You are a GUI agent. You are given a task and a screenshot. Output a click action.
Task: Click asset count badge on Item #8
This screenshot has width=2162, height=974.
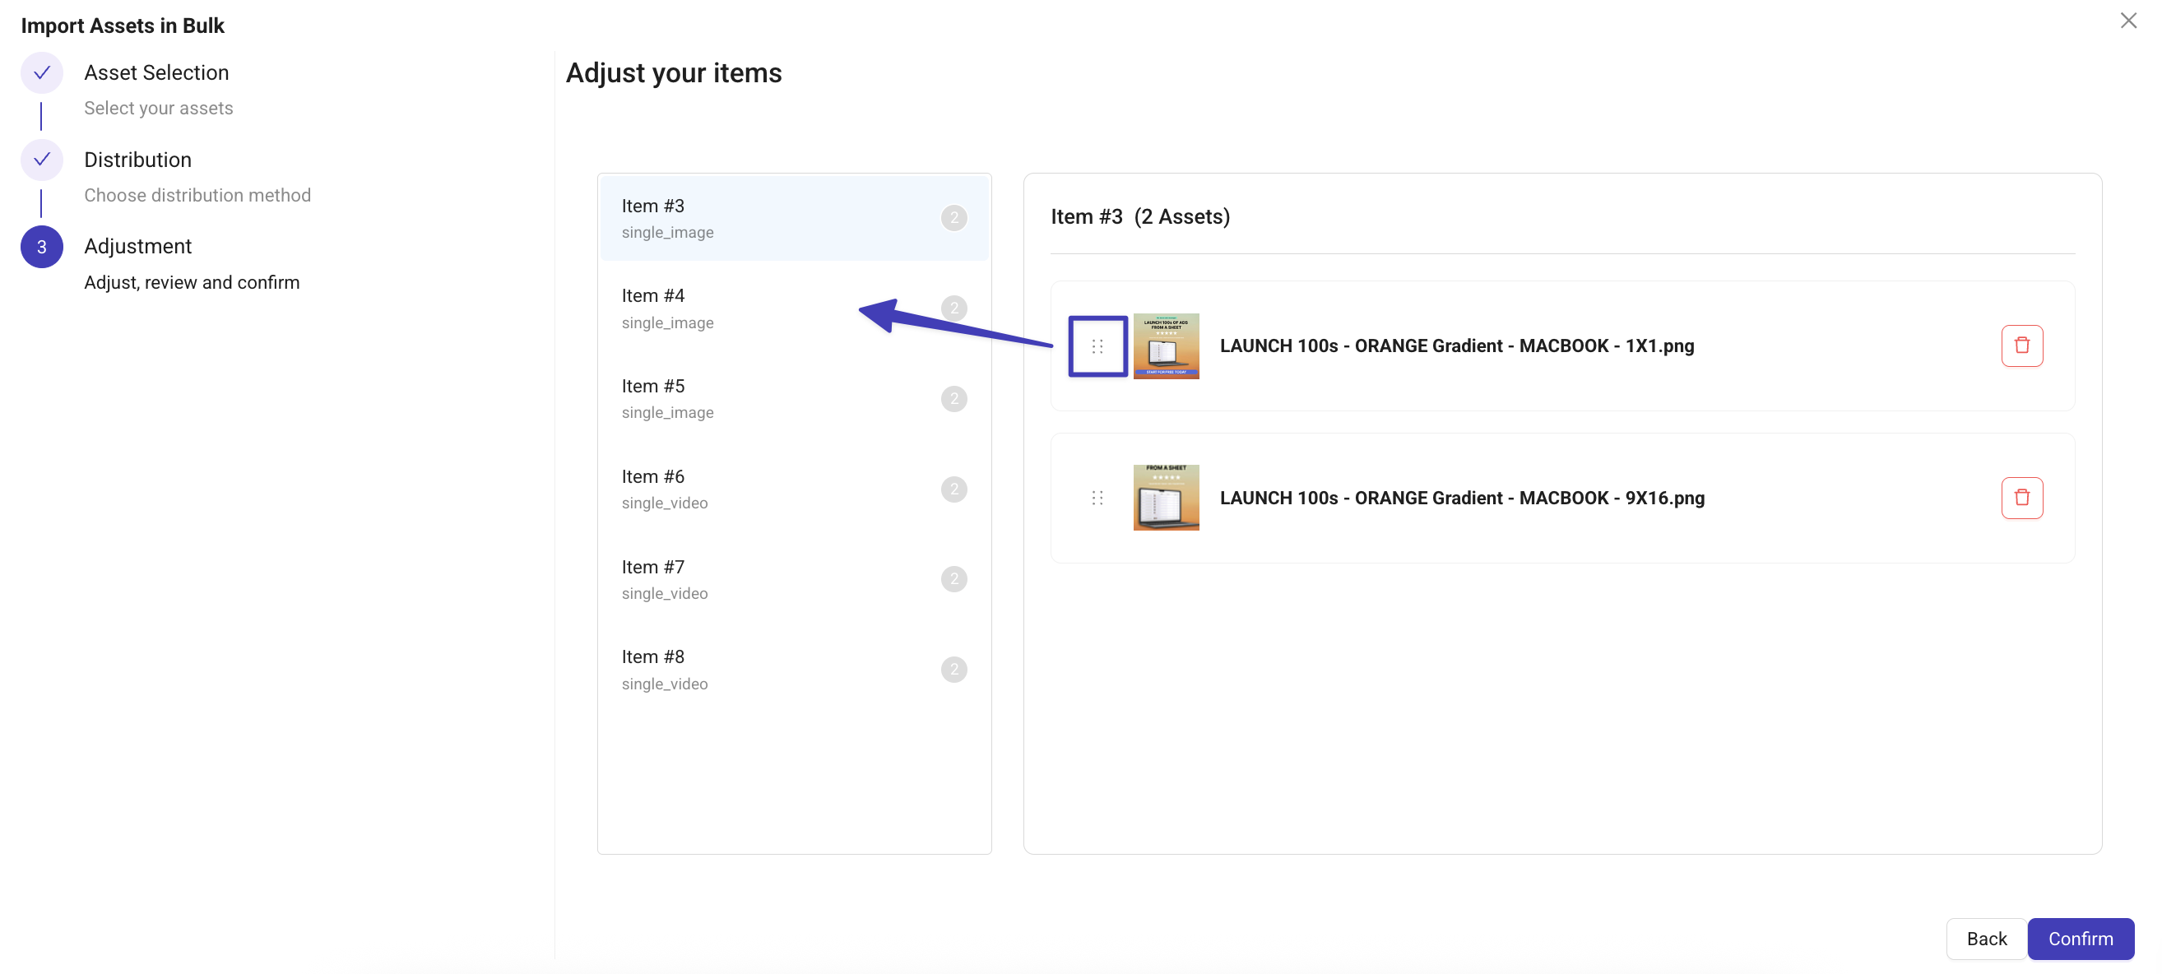coord(953,670)
